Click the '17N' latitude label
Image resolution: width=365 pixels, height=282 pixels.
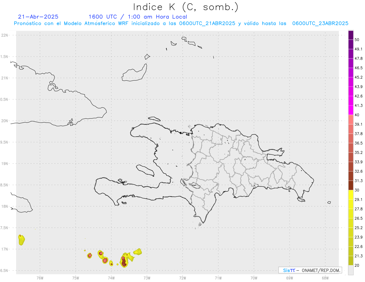pyautogui.click(x=5, y=249)
